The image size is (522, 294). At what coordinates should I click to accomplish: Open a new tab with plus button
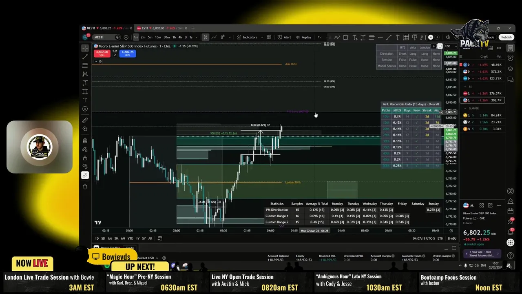pos(193,28)
